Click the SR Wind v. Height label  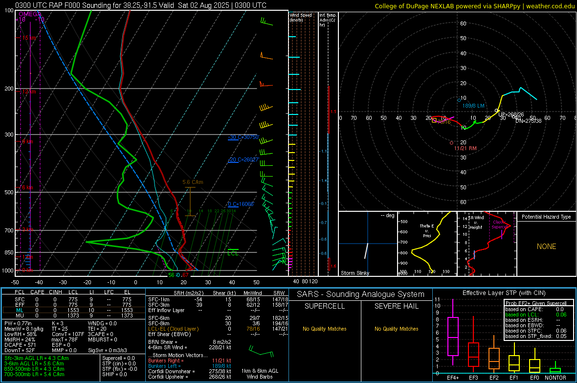click(476, 223)
